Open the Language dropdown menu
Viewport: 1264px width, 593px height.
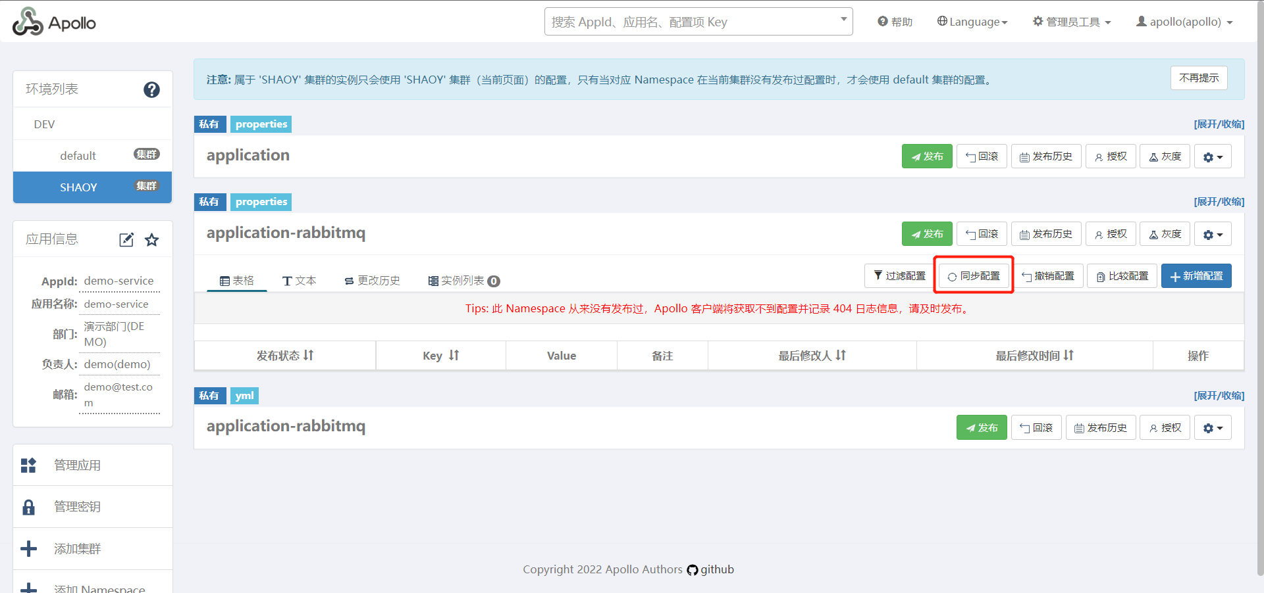(972, 22)
